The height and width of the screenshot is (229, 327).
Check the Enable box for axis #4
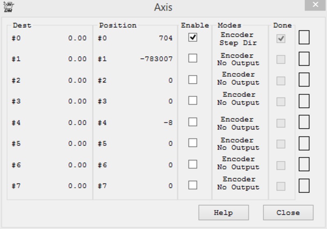point(193,122)
